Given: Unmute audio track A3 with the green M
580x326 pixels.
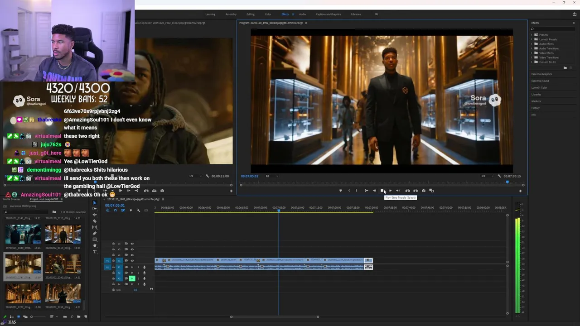Looking at the screenshot, I should pyautogui.click(x=132, y=278).
